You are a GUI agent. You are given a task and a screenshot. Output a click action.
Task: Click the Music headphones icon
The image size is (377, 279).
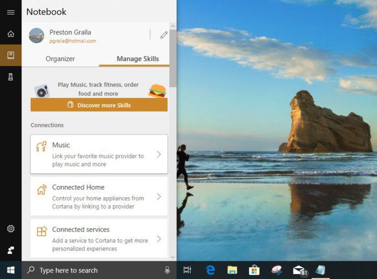[41, 146]
